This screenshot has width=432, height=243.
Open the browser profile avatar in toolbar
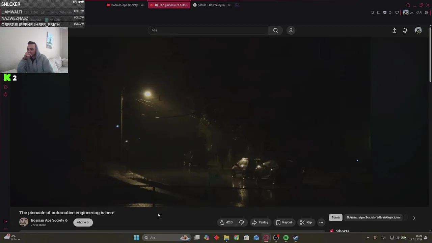[x=406, y=12]
